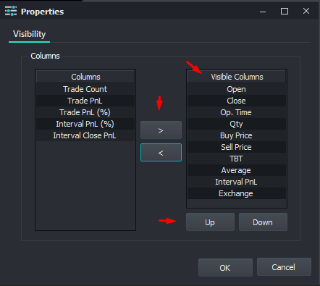320x286 pixels.
Task: Click the Properties window title icon
Action: (x=11, y=11)
